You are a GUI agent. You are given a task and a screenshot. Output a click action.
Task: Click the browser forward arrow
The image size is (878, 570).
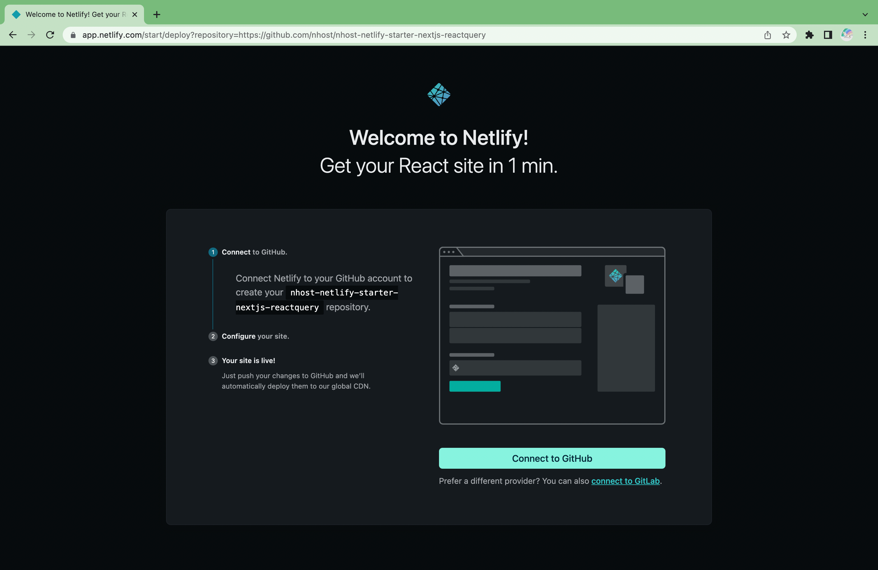click(x=31, y=35)
